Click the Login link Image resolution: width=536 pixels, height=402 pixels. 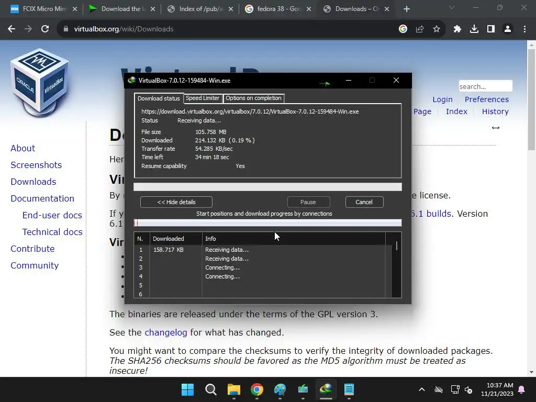coord(442,99)
